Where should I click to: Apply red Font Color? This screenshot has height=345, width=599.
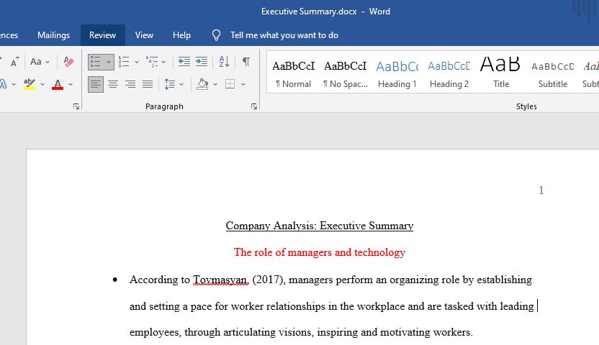[58, 84]
